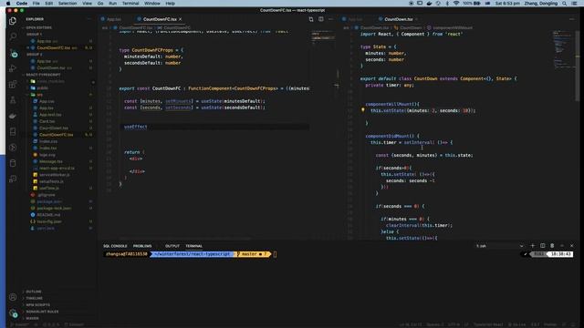Open the Run and Debug view
The width and height of the screenshot is (584, 328).
13,68
